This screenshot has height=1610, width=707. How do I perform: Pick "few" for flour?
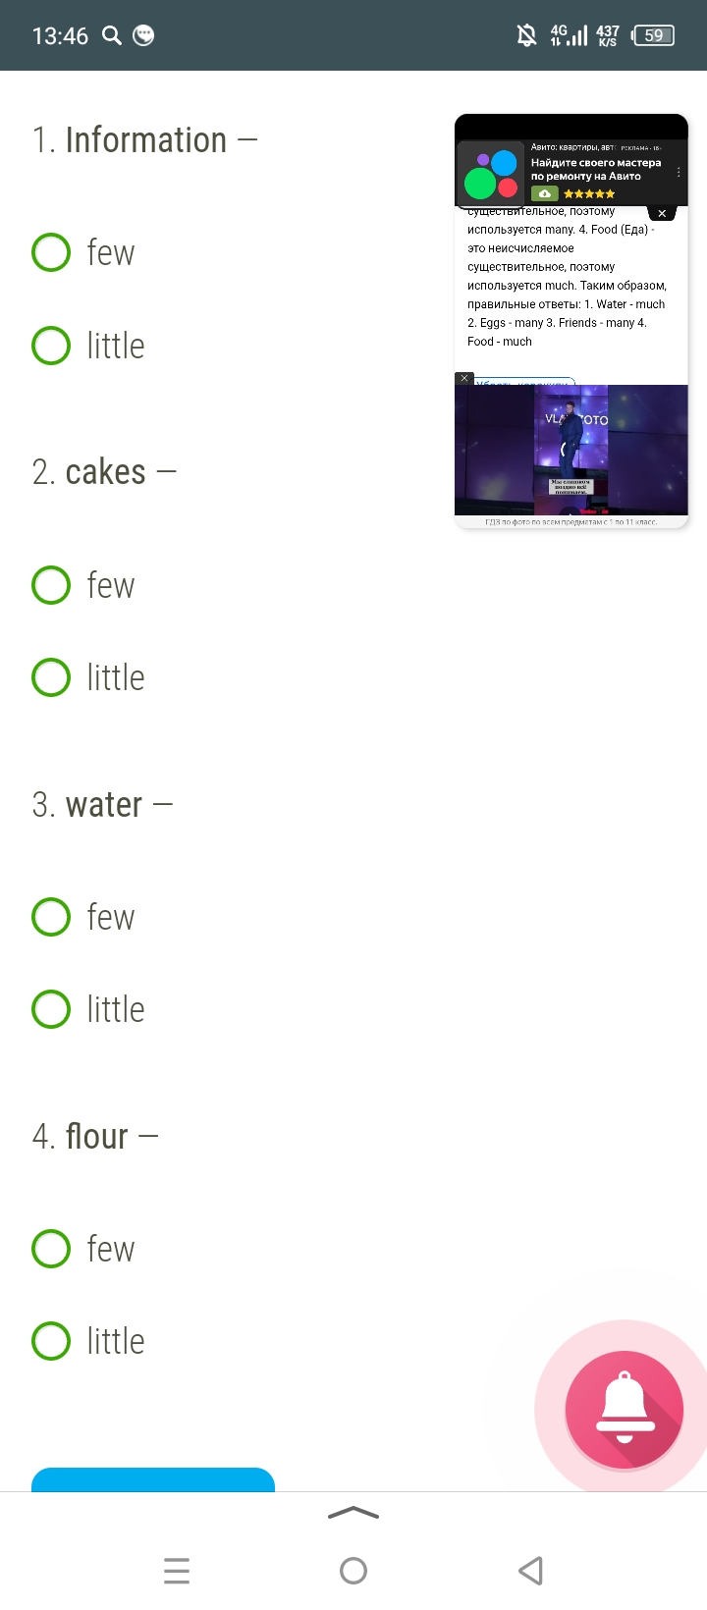click(x=83, y=1249)
